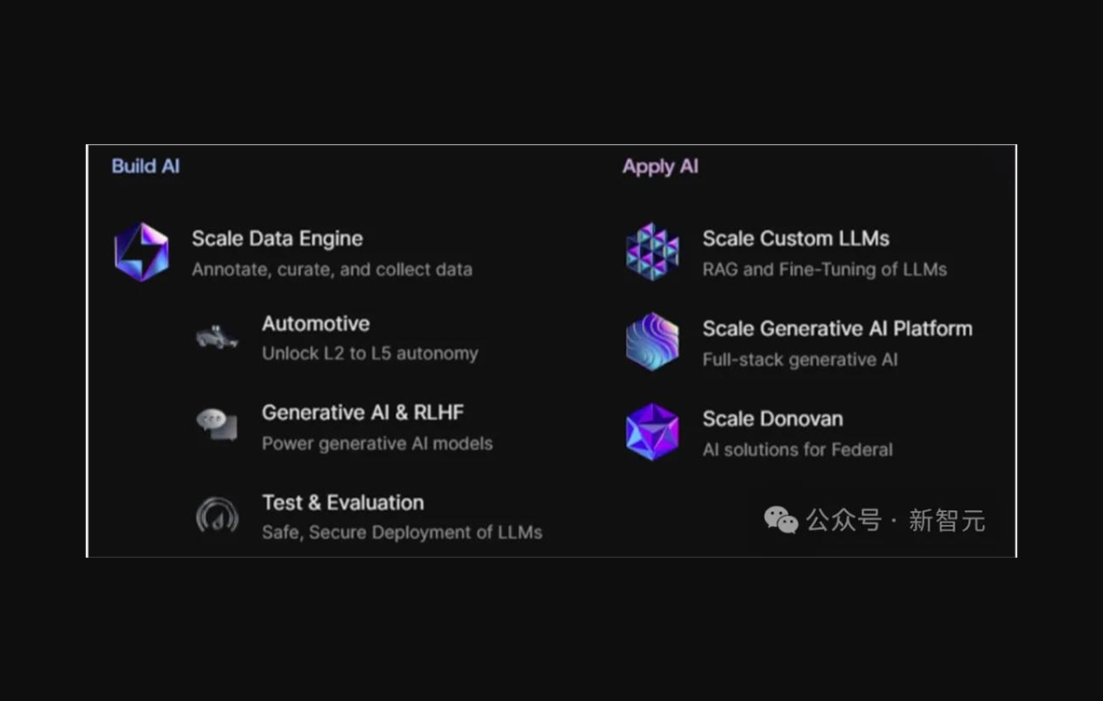This screenshot has width=1103, height=701.
Task: Click the Automotive car icon
Action: pyautogui.click(x=216, y=337)
